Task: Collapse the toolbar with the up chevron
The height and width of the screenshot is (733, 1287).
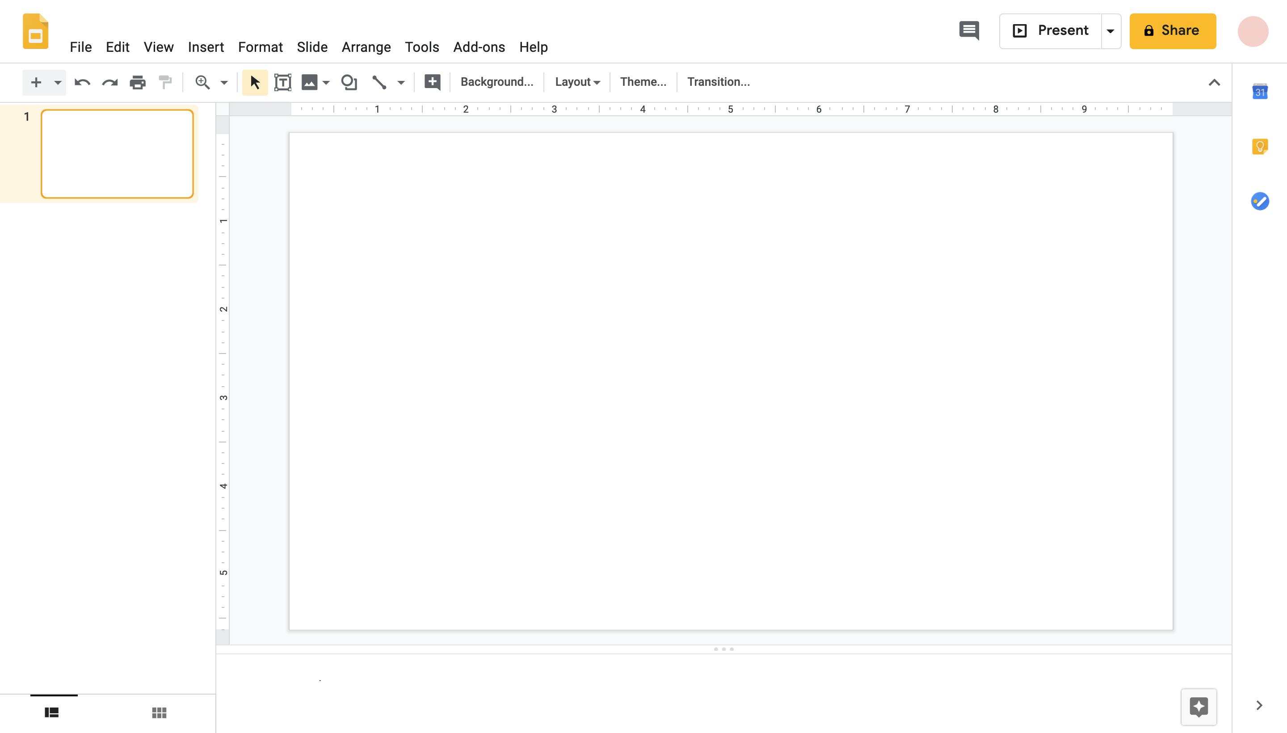Action: [x=1214, y=83]
